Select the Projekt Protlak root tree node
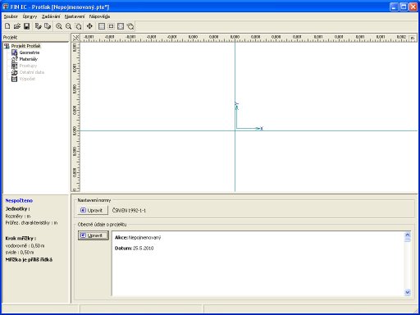420x315 pixels. (x=25, y=46)
